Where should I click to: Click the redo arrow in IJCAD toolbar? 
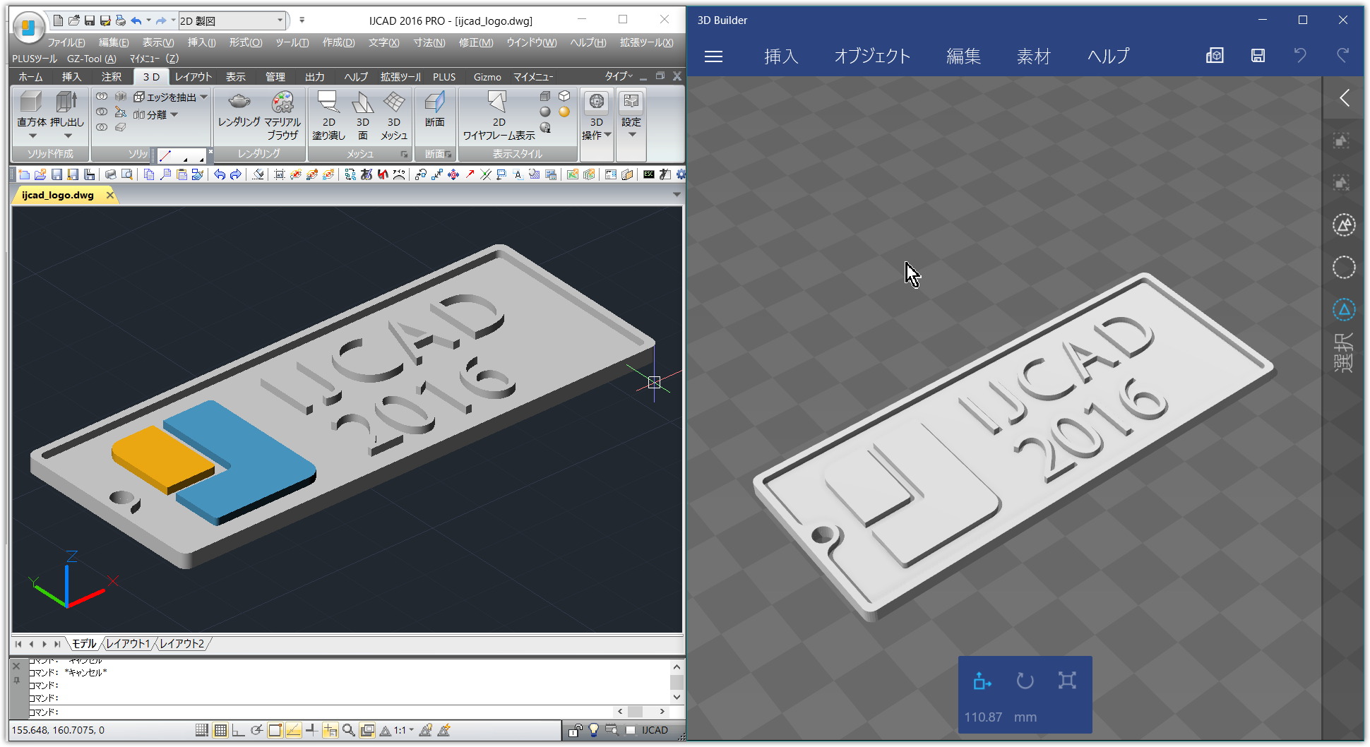pos(236,174)
